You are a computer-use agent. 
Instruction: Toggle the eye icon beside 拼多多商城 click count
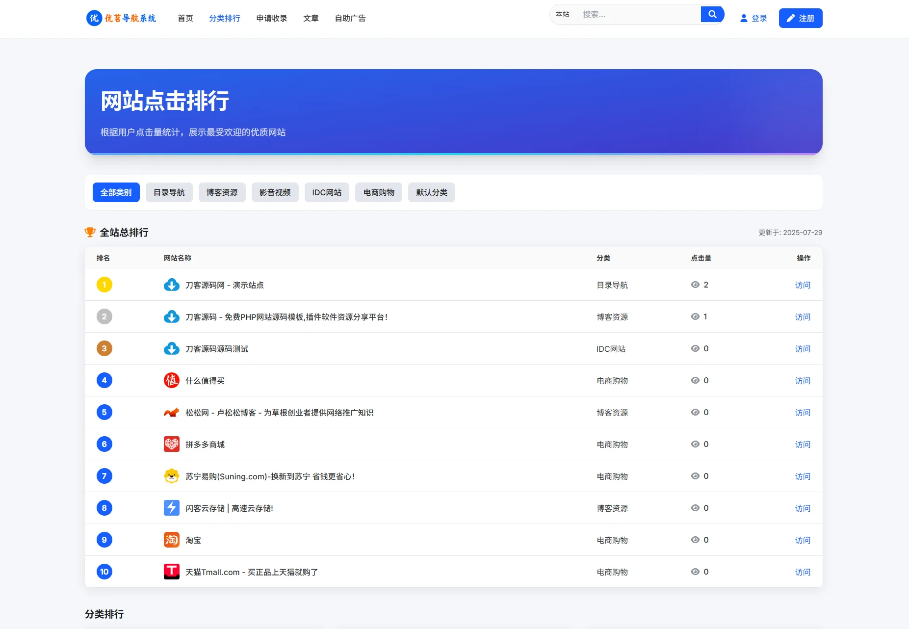click(694, 444)
